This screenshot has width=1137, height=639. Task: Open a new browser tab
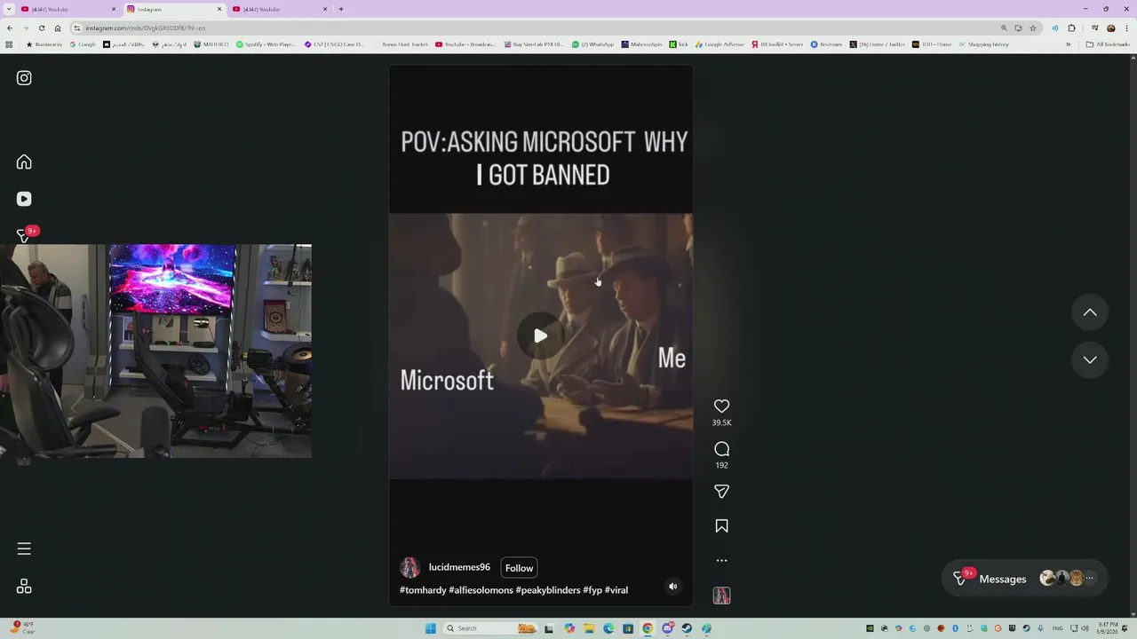pyautogui.click(x=341, y=9)
